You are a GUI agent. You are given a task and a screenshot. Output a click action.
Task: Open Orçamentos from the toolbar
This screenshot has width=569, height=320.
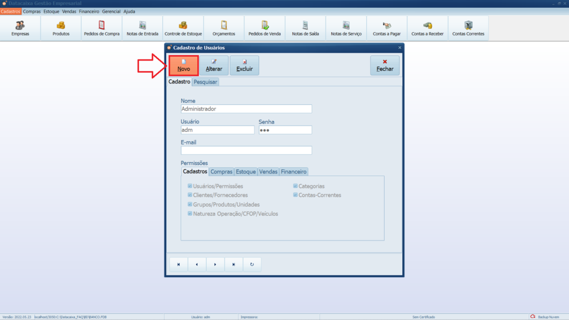pos(224,28)
